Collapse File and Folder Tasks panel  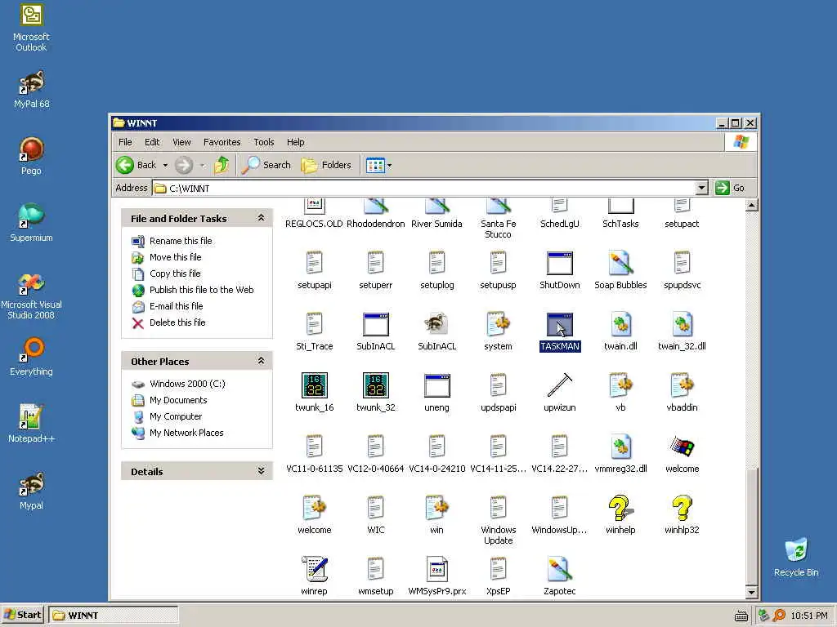click(x=261, y=217)
